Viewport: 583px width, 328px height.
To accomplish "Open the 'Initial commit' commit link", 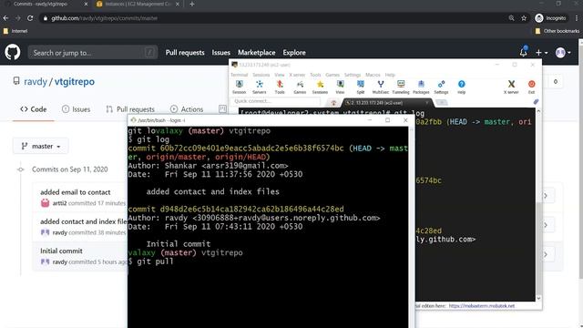I will [x=61, y=251].
